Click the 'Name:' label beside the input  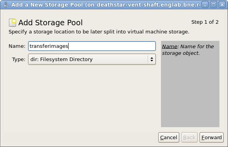(x=17, y=46)
